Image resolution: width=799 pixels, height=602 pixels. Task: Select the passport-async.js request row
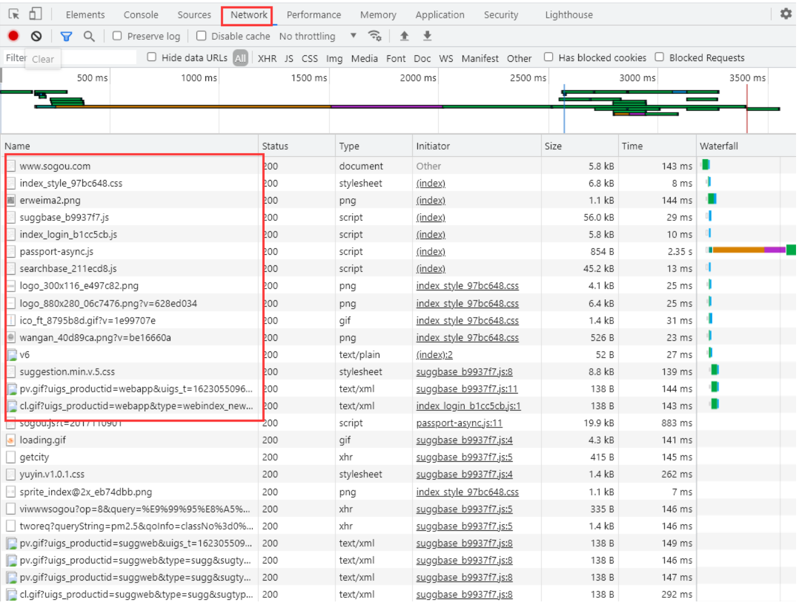point(398,252)
